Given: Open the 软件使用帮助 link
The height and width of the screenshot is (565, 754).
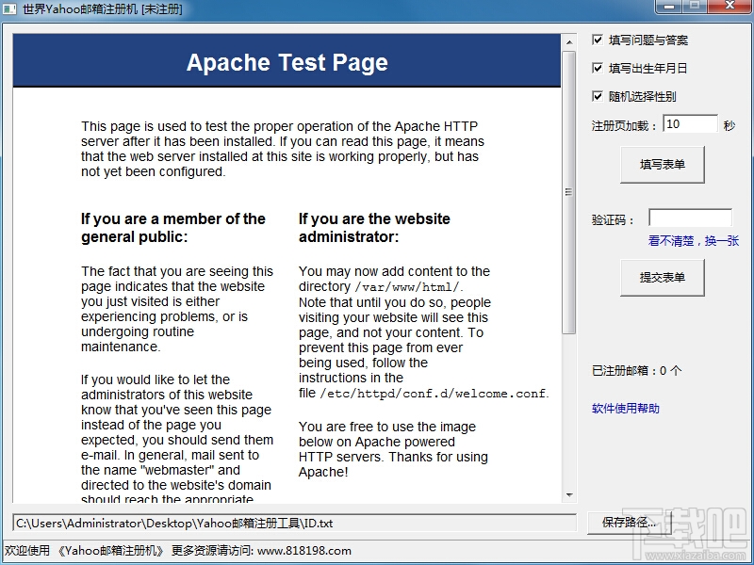Looking at the screenshot, I should tap(625, 409).
